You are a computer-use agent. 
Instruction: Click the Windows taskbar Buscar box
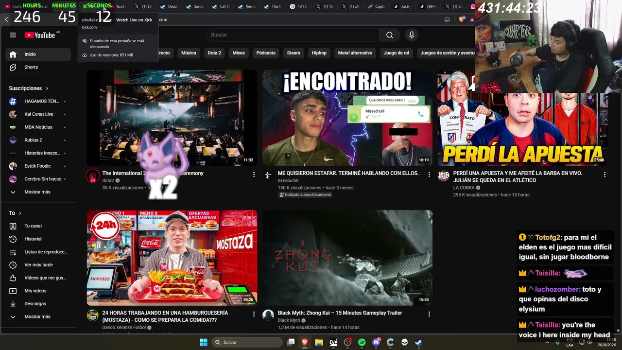[x=246, y=342]
